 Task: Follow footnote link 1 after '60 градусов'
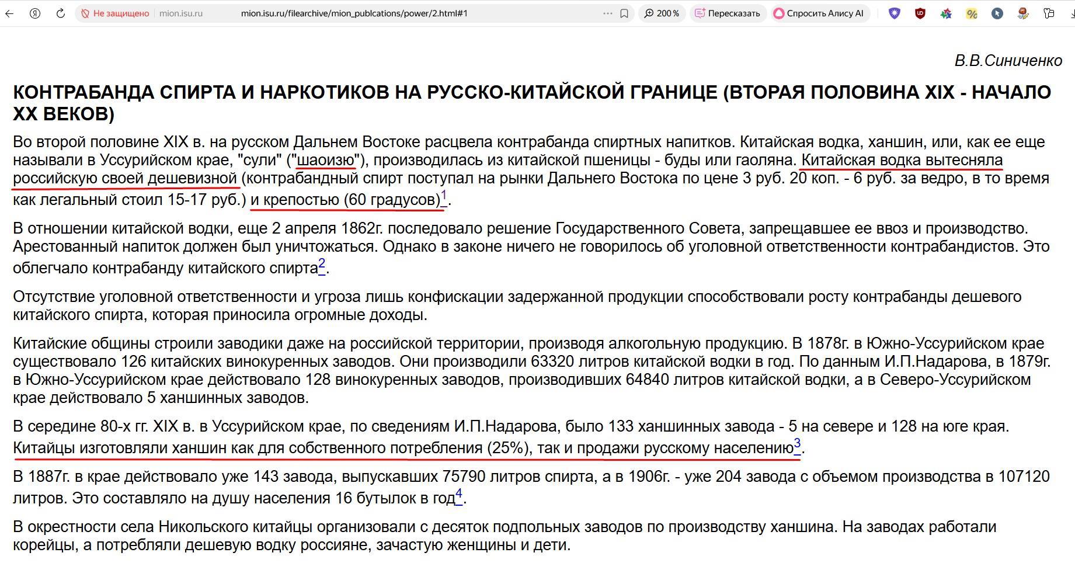444,196
